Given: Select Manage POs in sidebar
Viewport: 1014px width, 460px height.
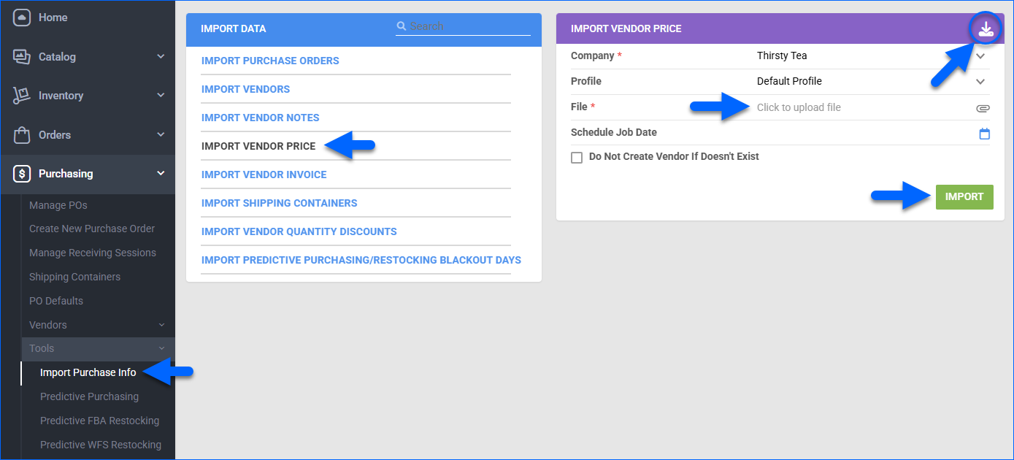Looking at the screenshot, I should tap(58, 205).
